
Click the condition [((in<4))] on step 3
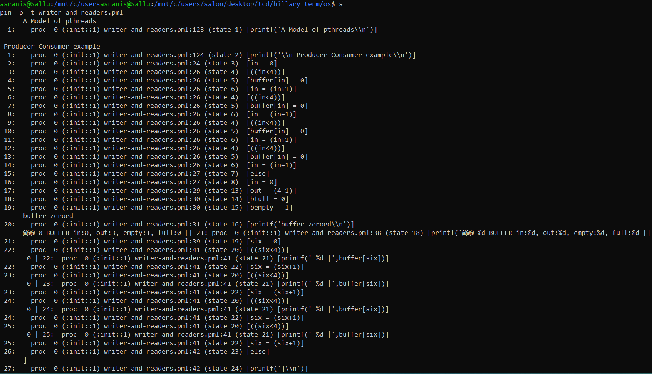point(265,72)
